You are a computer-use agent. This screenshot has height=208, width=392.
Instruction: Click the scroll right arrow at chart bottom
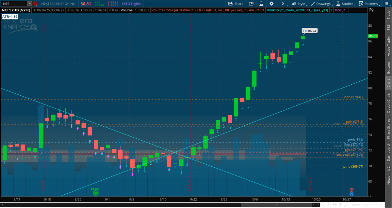click(x=318, y=205)
